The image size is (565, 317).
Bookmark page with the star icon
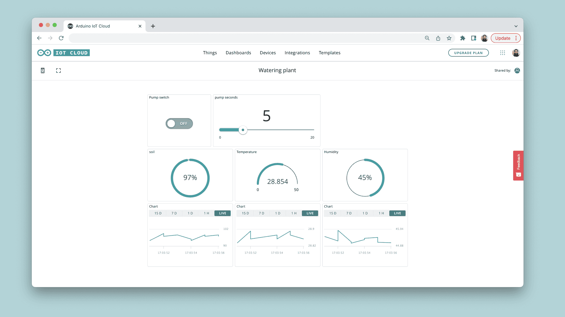(449, 38)
